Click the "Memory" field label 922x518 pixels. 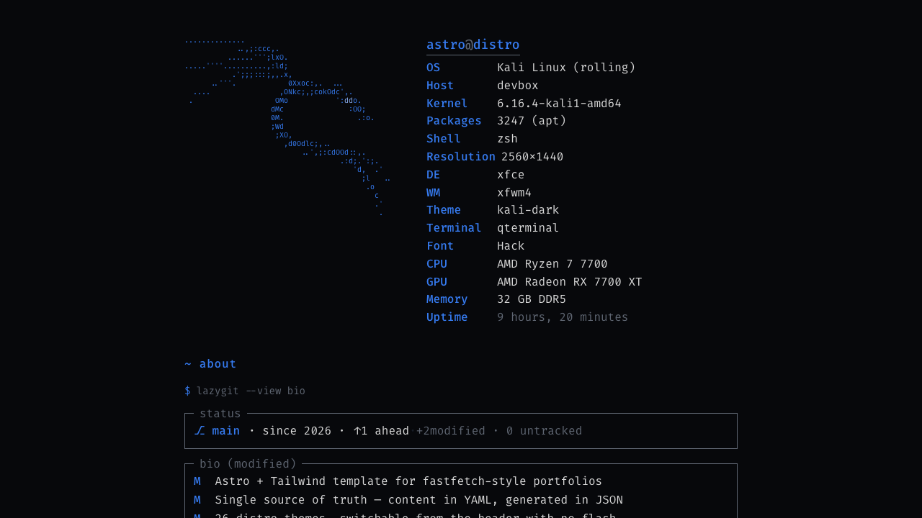tap(447, 299)
